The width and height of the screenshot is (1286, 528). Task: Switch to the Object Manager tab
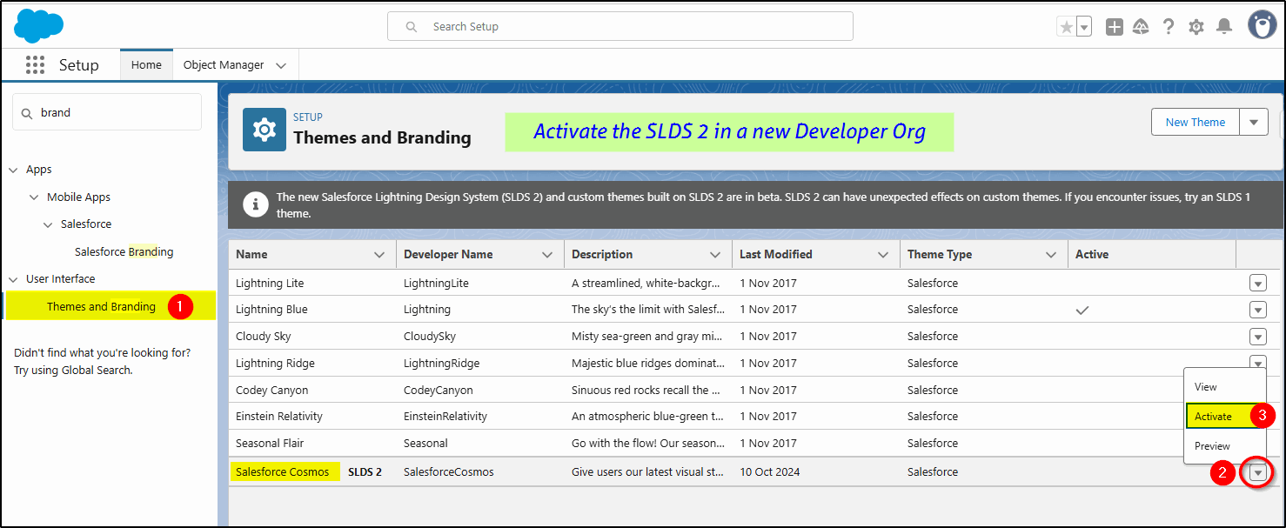click(x=223, y=64)
